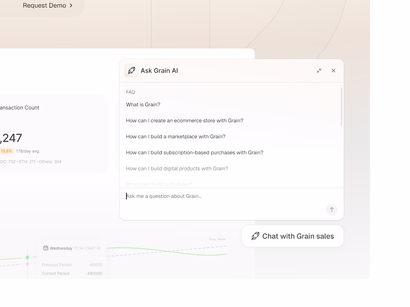
Task: Click the Grain icon on sales button
Action: pos(255,236)
